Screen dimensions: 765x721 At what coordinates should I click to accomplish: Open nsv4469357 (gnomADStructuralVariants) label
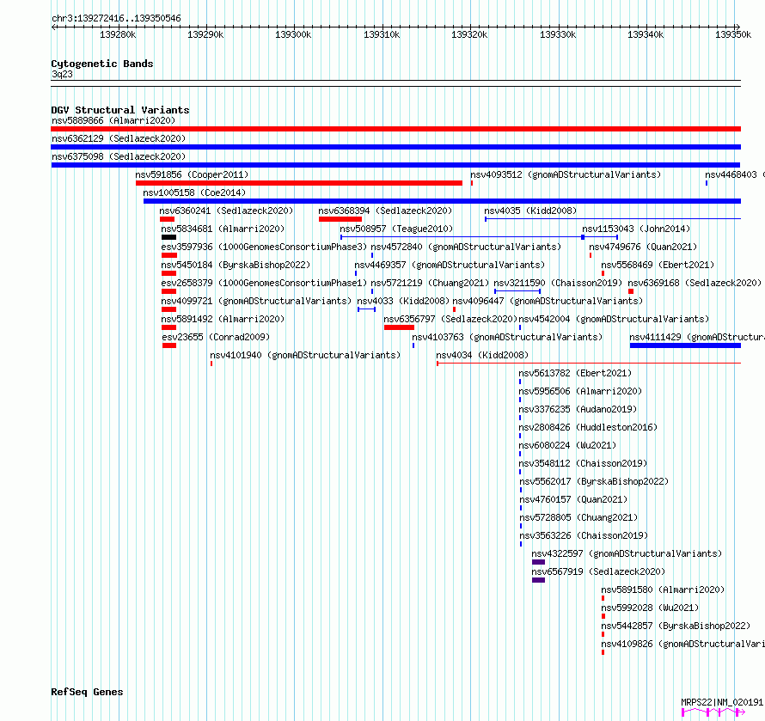point(450,265)
